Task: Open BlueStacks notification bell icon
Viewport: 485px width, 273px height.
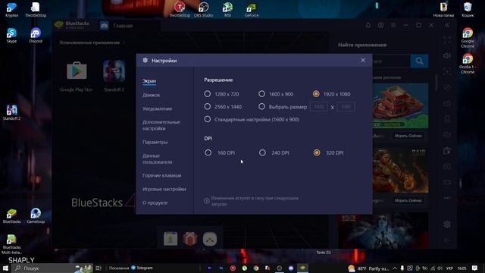Action: 368,25
